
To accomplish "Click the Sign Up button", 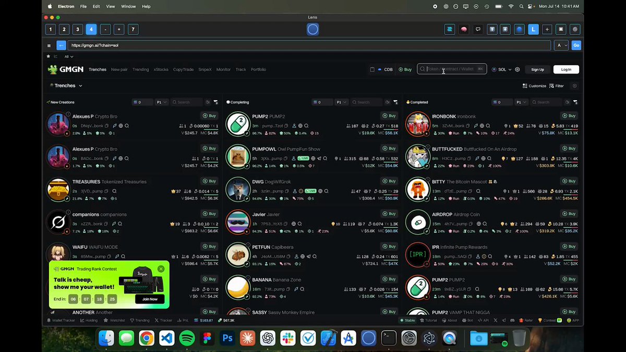I will [537, 69].
